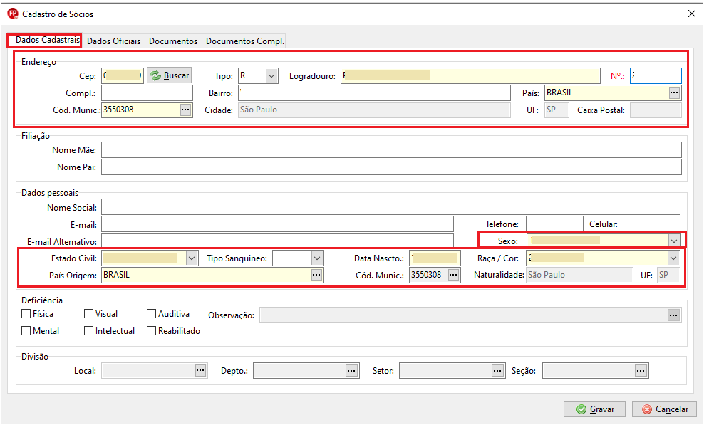
Task: Check the Reabilitado checkbox
Action: (151, 331)
